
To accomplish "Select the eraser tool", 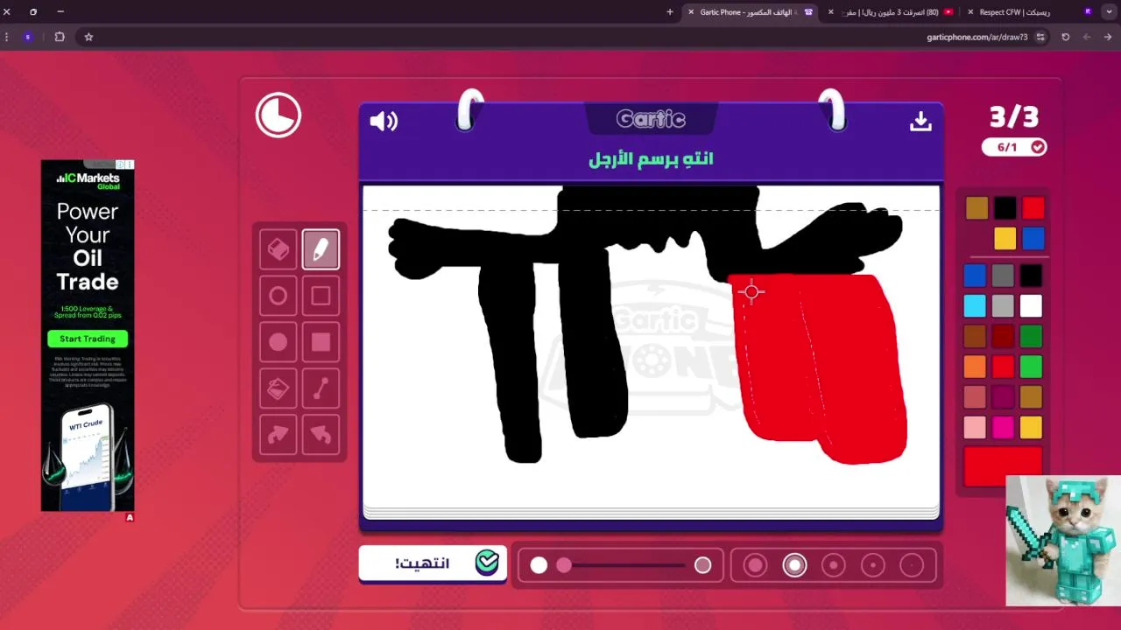I will click(x=278, y=249).
